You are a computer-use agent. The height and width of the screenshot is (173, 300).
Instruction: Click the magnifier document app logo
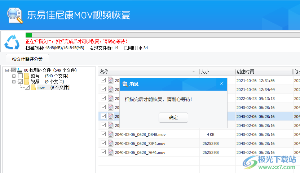point(15,16)
